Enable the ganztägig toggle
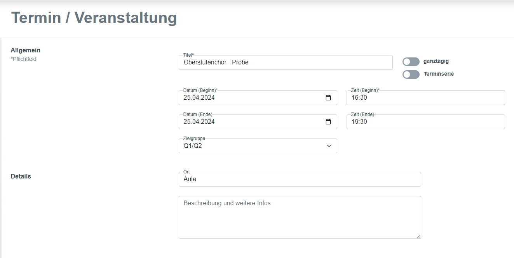Image resolution: width=514 pixels, height=258 pixels. [x=411, y=61]
